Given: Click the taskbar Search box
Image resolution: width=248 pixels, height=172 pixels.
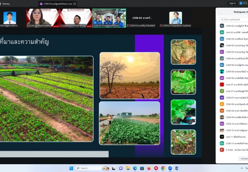Looking at the screenshot, I should pyautogui.click(x=93, y=168).
